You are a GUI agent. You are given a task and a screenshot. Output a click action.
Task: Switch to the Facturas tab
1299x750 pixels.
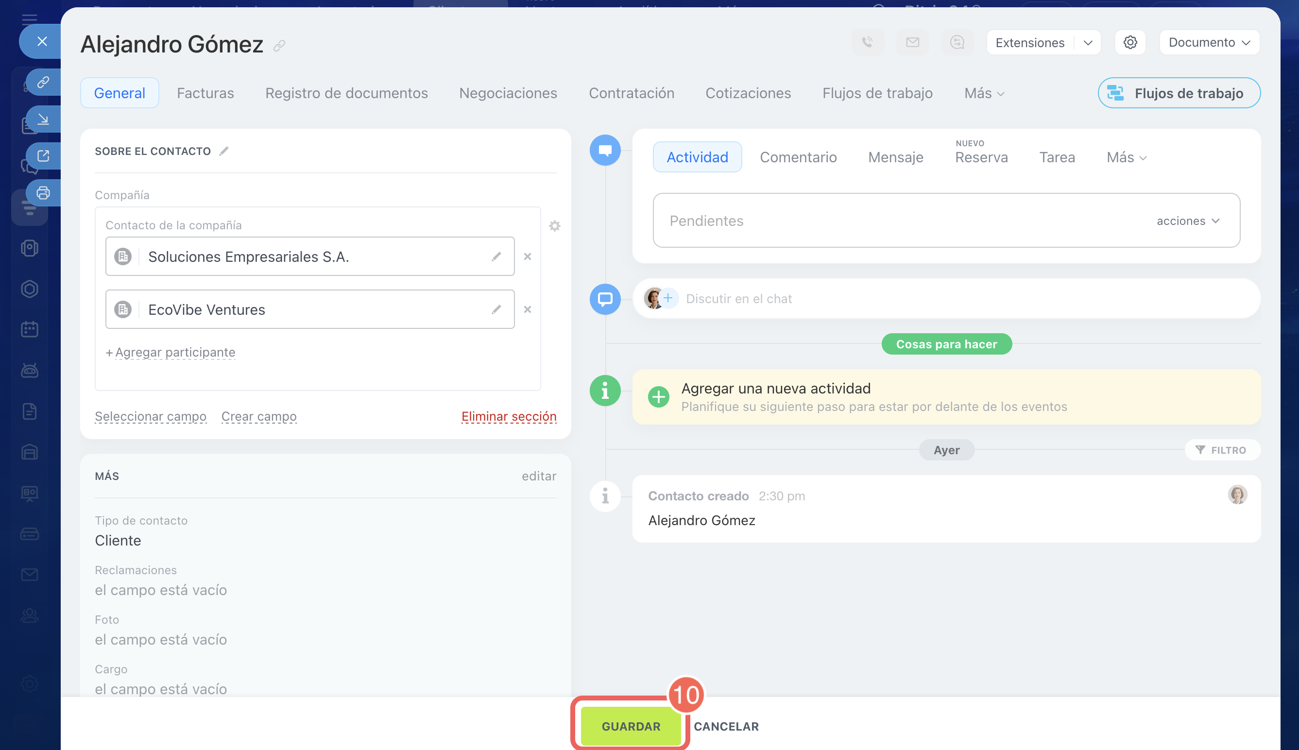tap(205, 93)
